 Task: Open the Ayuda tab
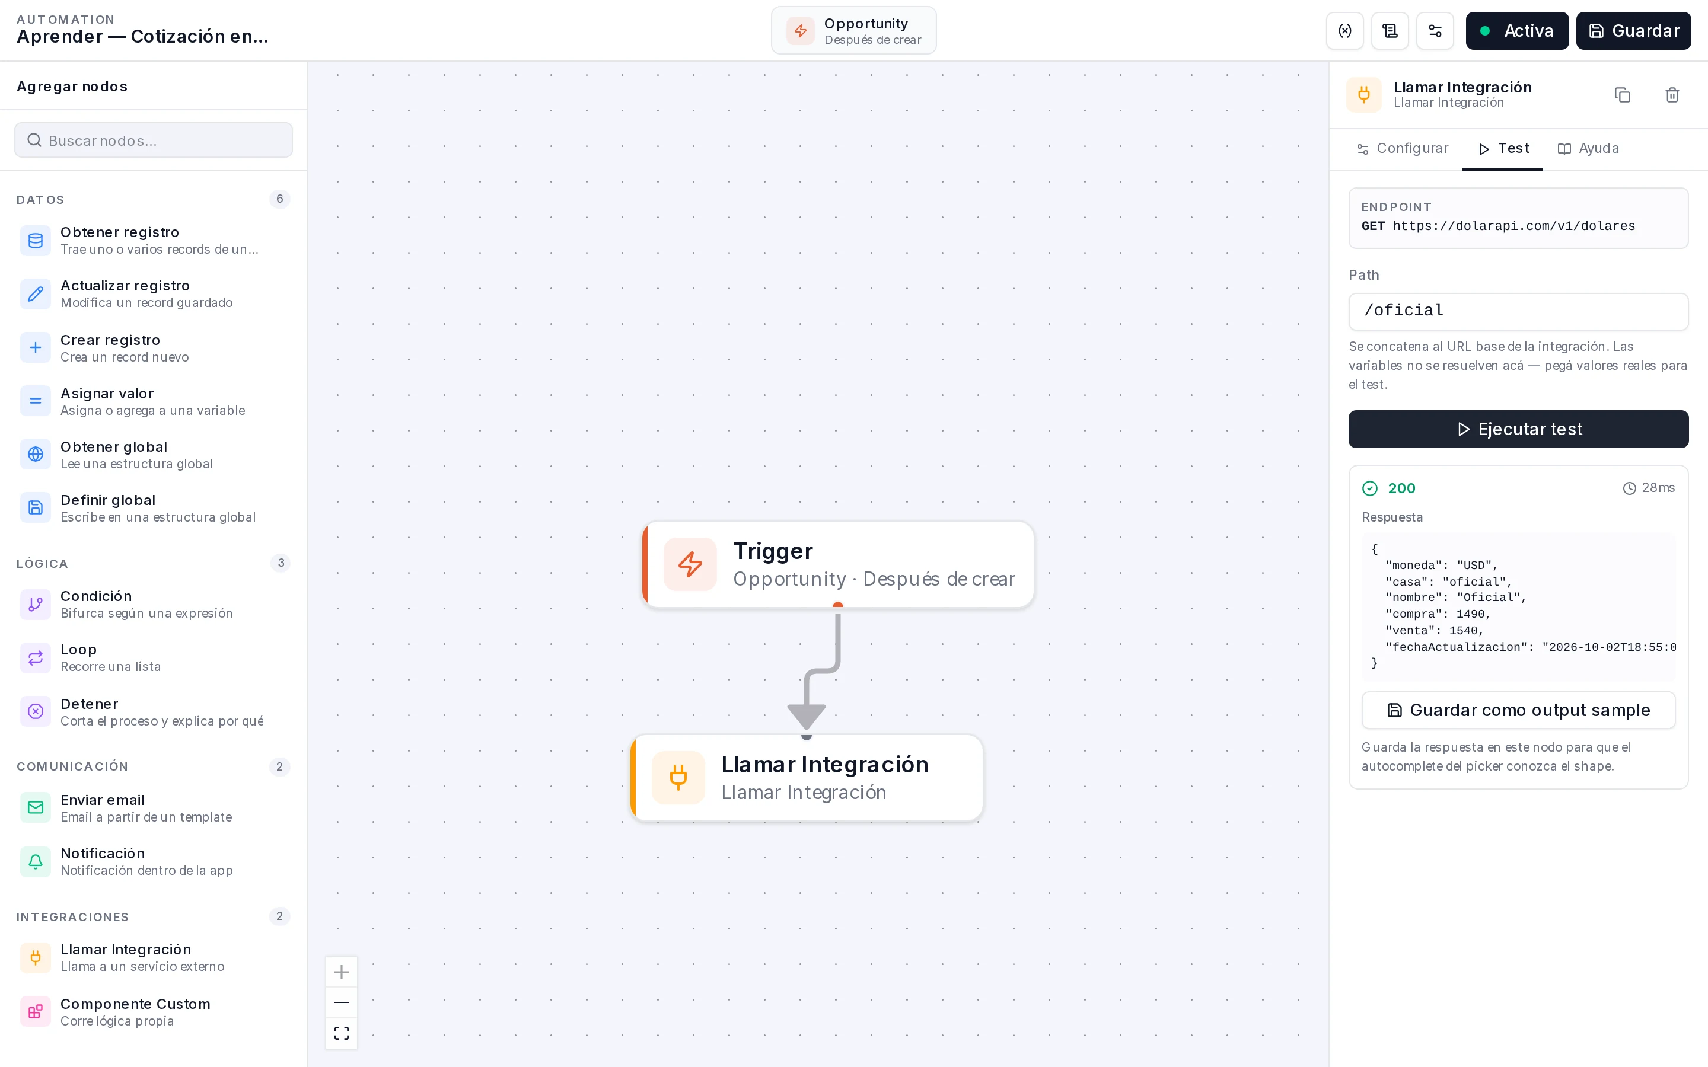click(x=1588, y=148)
